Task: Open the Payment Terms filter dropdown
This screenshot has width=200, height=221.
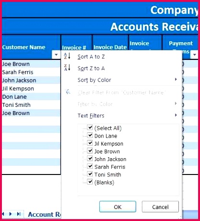Action: [194, 55]
